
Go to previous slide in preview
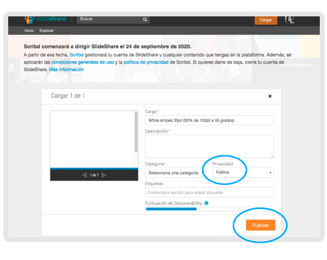85,175
